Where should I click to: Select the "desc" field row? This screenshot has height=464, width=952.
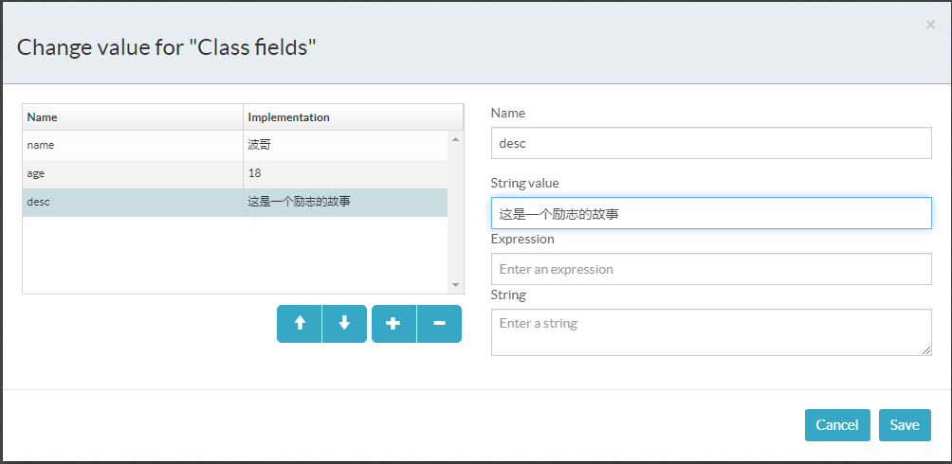click(x=133, y=202)
